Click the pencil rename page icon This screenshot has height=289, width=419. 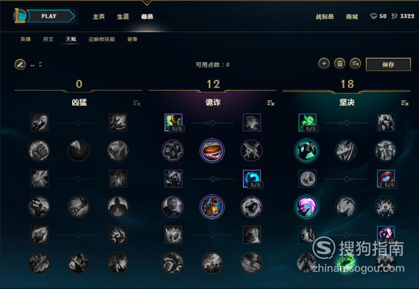[20, 65]
